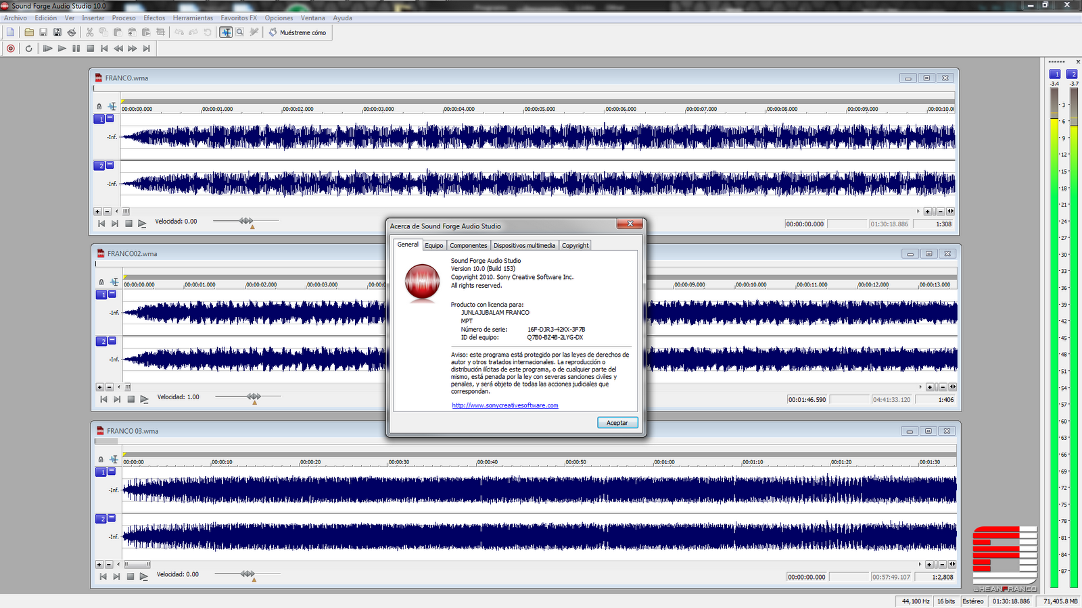
Task: Click the Velocidad rate slider in FRANCO02.wma
Action: [x=248, y=397]
